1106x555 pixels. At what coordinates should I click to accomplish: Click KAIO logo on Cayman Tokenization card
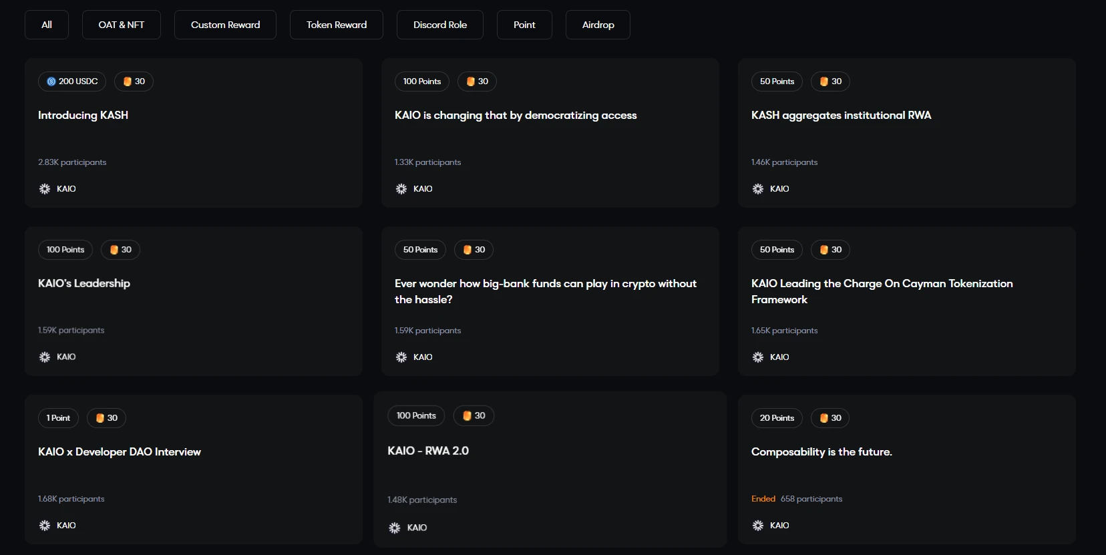pos(758,357)
